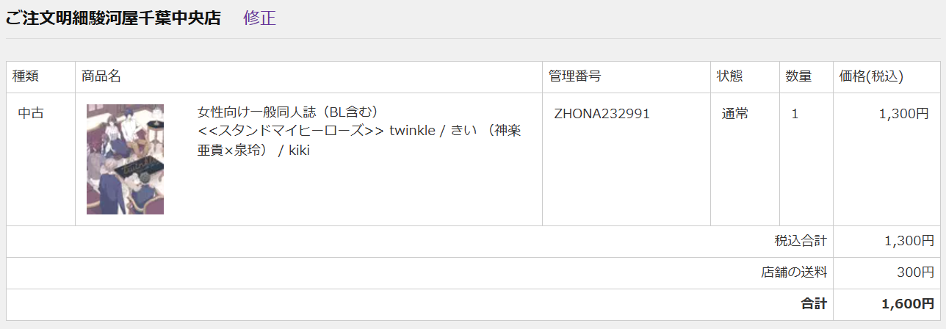The image size is (946, 329).
Task: Click the 通常 status cell
Action: [735, 114]
